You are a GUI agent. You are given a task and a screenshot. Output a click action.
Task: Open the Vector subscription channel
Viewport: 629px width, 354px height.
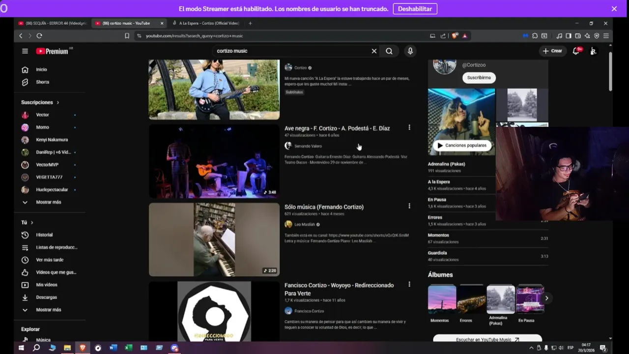(x=42, y=115)
